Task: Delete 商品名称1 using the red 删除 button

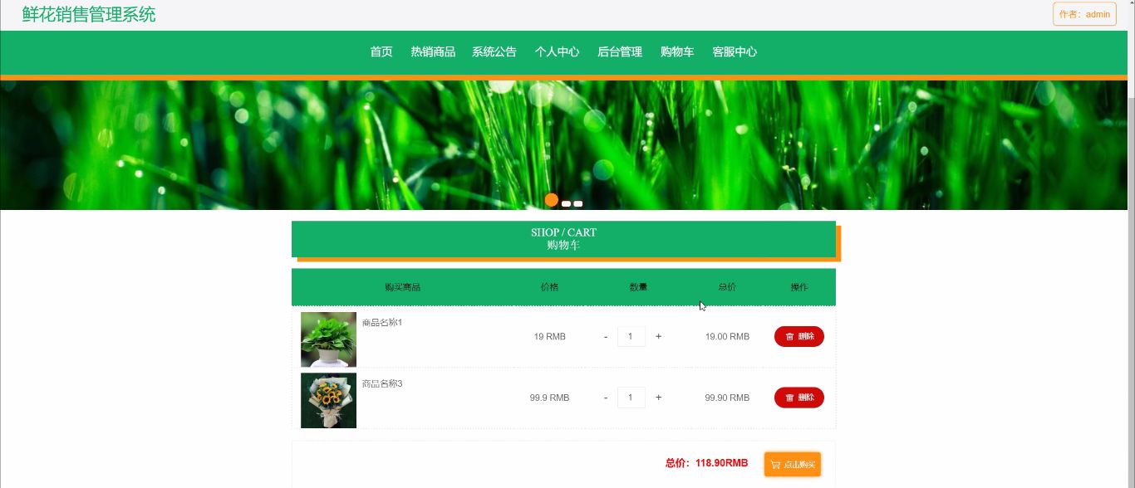Action: click(x=799, y=336)
